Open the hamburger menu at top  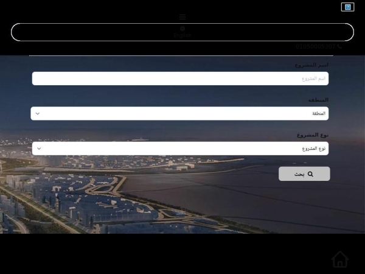[182, 17]
